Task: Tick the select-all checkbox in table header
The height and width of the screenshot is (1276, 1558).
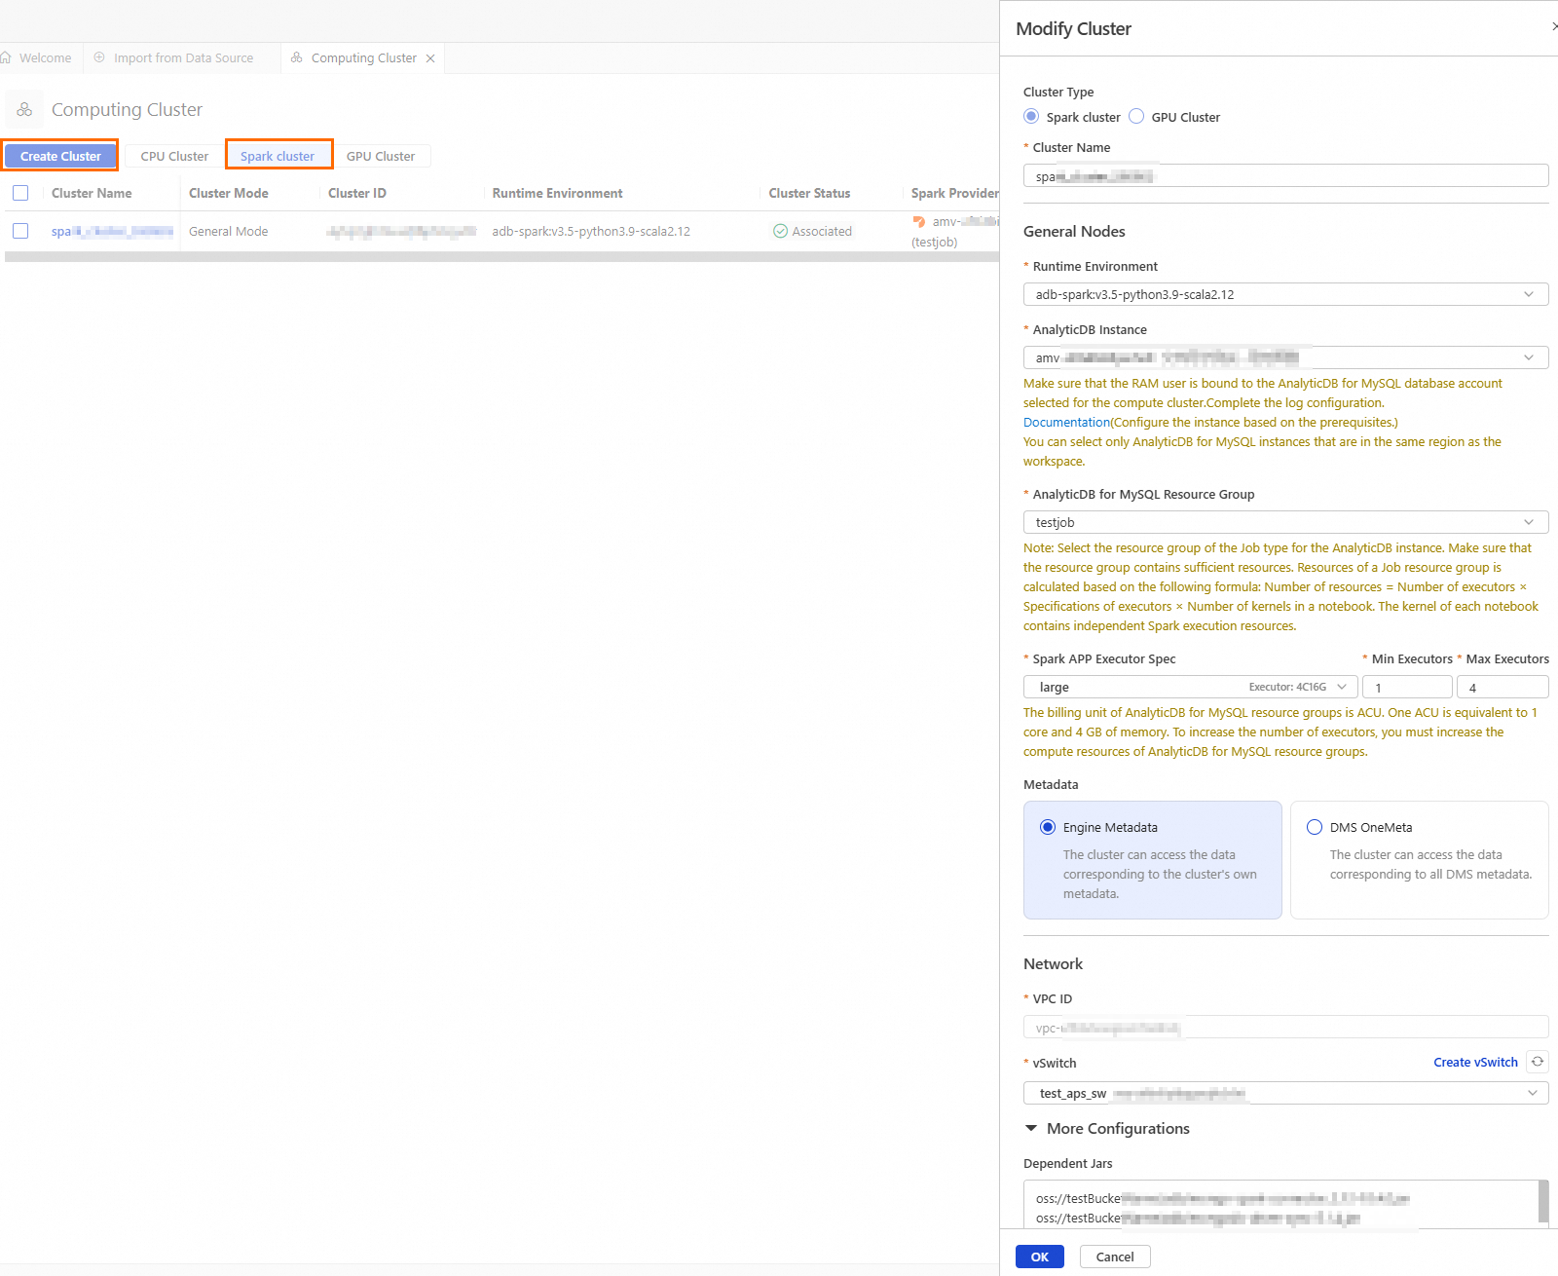Action: tap(20, 193)
